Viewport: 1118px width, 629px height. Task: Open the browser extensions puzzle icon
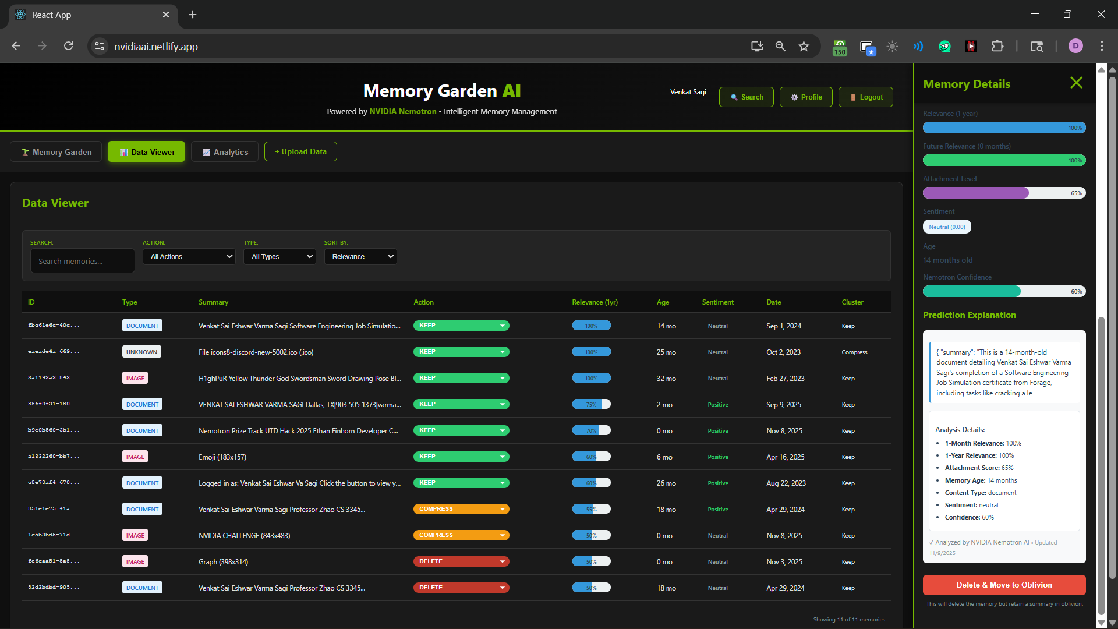[997, 47]
